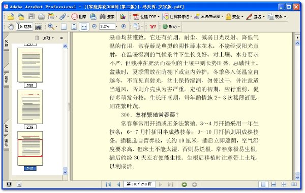This screenshot has width=305, height=193.
Task: Select Continuous page layout
Action: 273,184
